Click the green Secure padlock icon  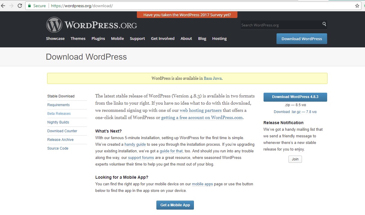coord(29,6)
